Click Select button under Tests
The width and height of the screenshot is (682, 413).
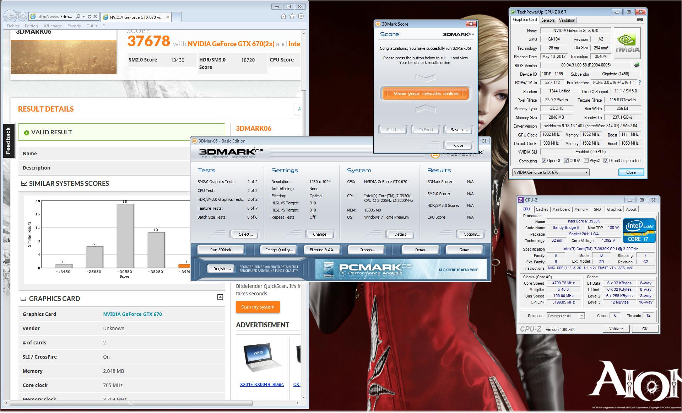click(245, 234)
